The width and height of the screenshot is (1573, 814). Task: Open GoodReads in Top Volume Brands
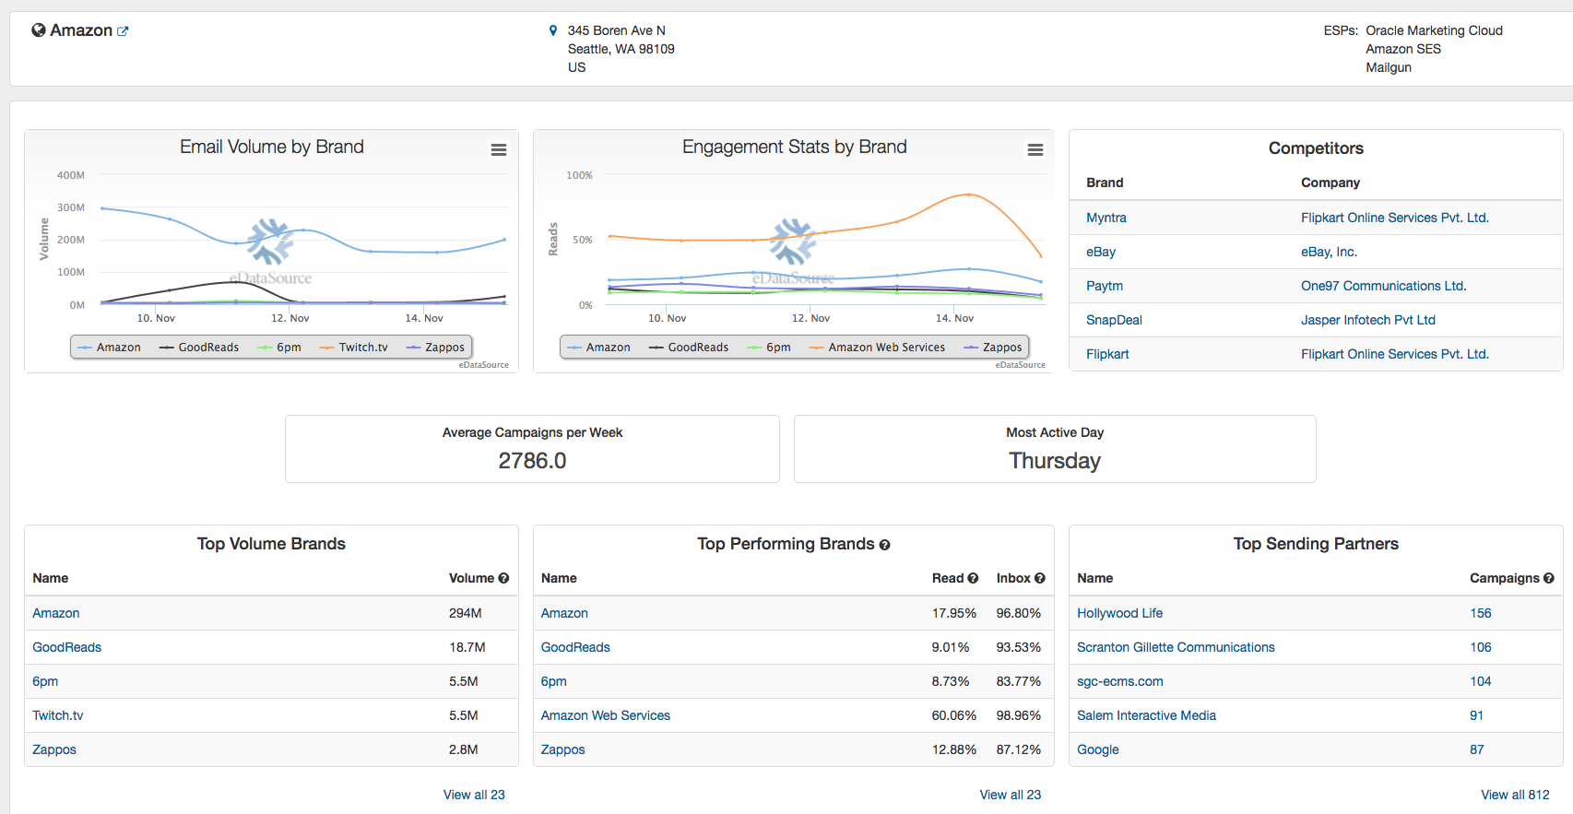tap(67, 647)
